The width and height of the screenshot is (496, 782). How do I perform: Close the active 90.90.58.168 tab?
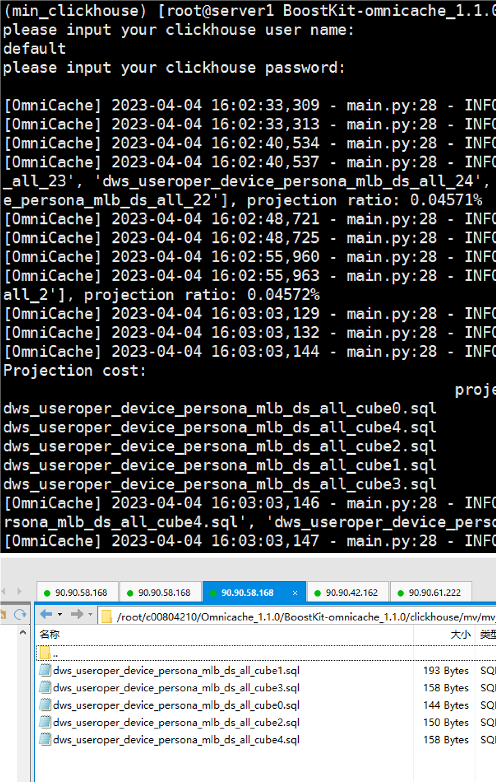tap(295, 593)
